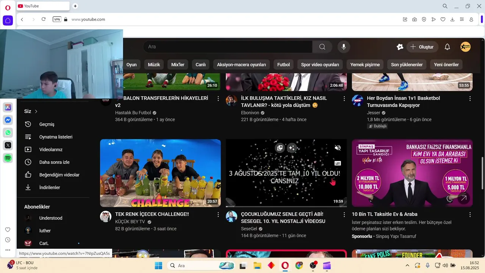The image size is (485, 273).
Task: Select 'Spor video oyunları' chip
Action: coord(320,64)
